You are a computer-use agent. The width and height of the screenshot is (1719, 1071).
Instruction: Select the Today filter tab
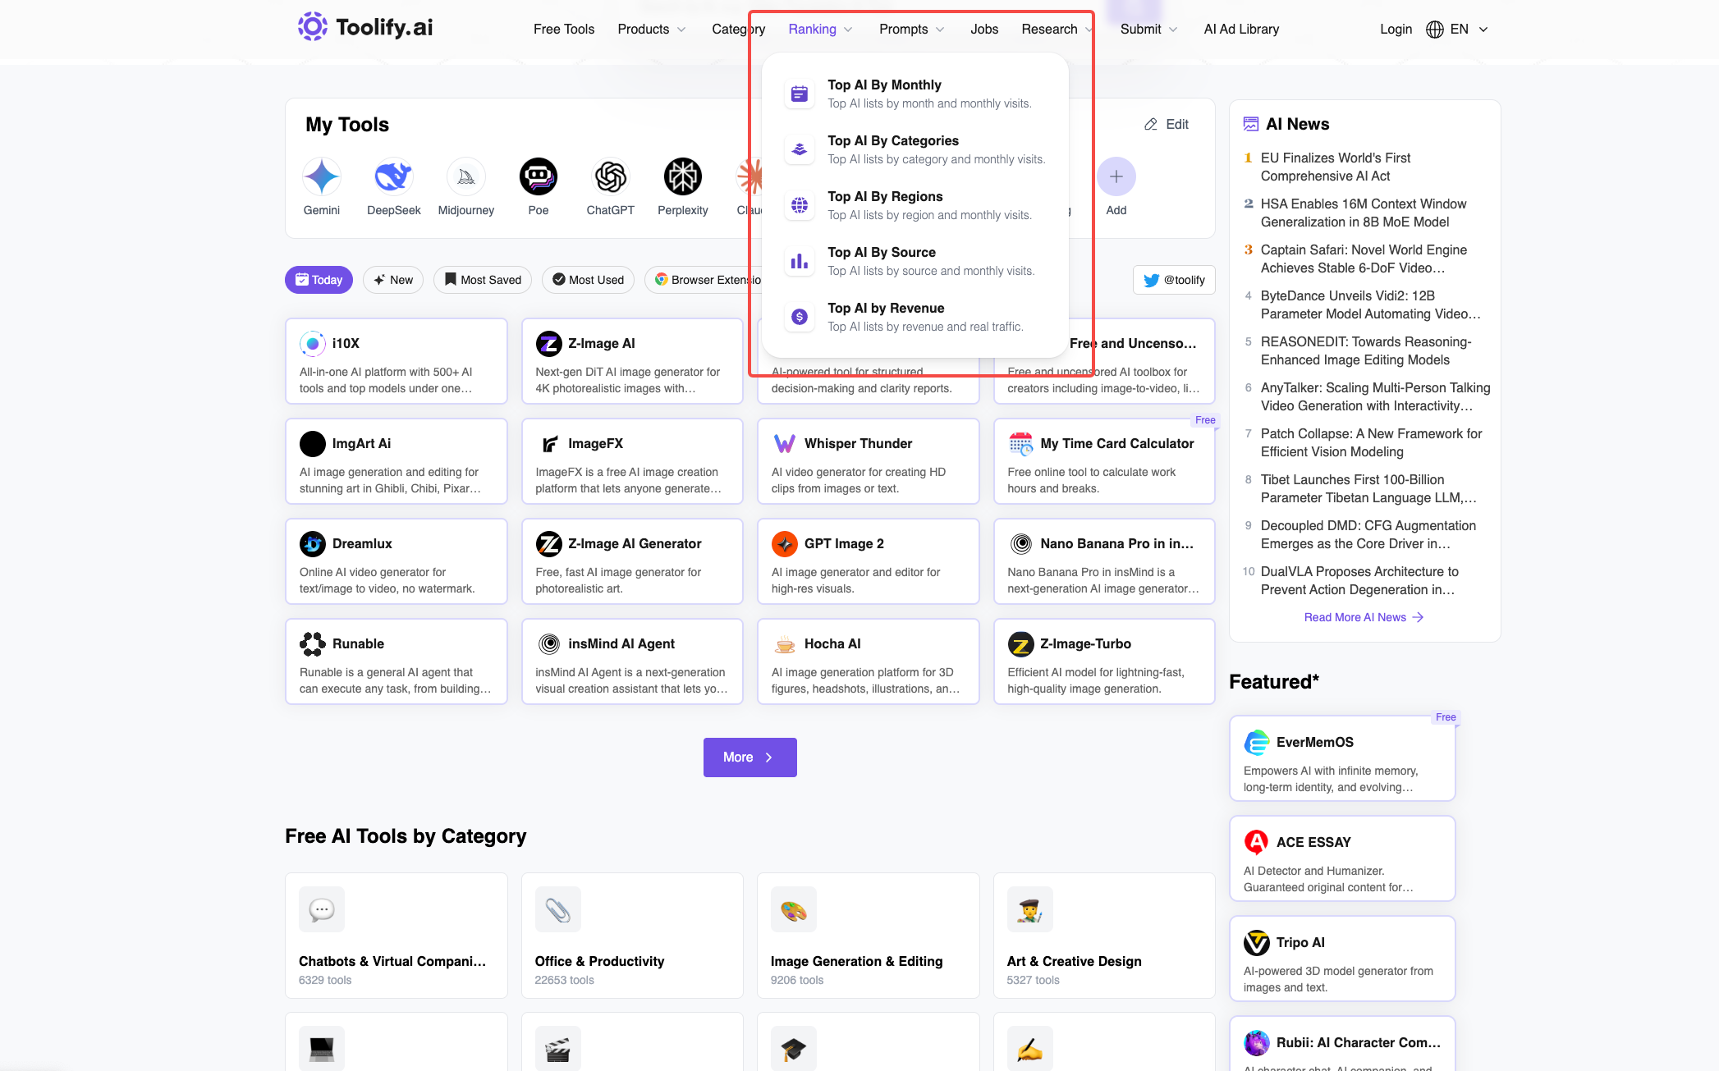tap(319, 280)
